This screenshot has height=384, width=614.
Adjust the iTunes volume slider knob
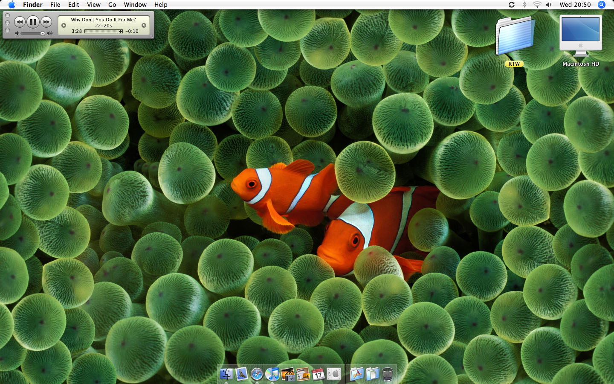click(43, 33)
